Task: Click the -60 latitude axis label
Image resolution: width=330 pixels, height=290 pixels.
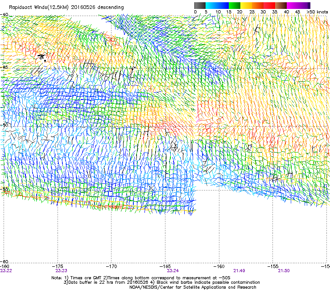Action: 4,261
